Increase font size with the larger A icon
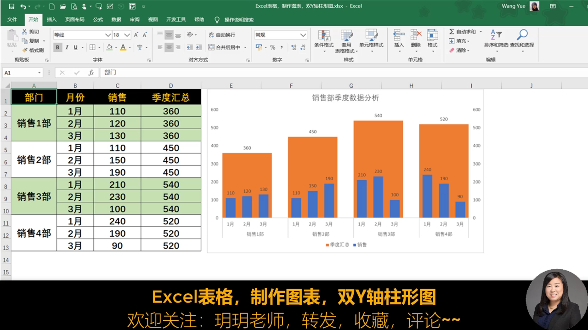 [136, 35]
